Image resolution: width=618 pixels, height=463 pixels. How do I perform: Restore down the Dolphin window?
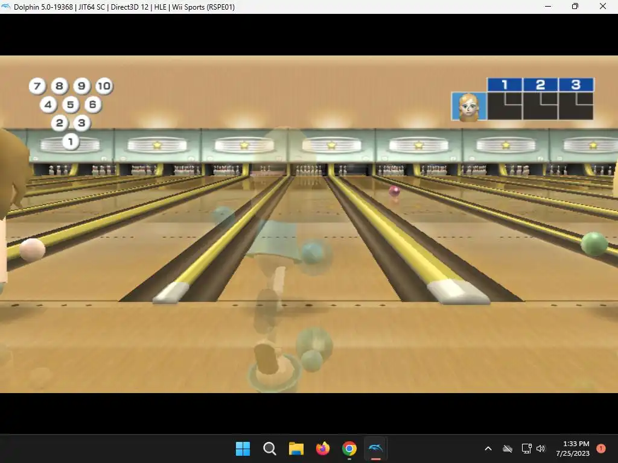[x=575, y=7]
